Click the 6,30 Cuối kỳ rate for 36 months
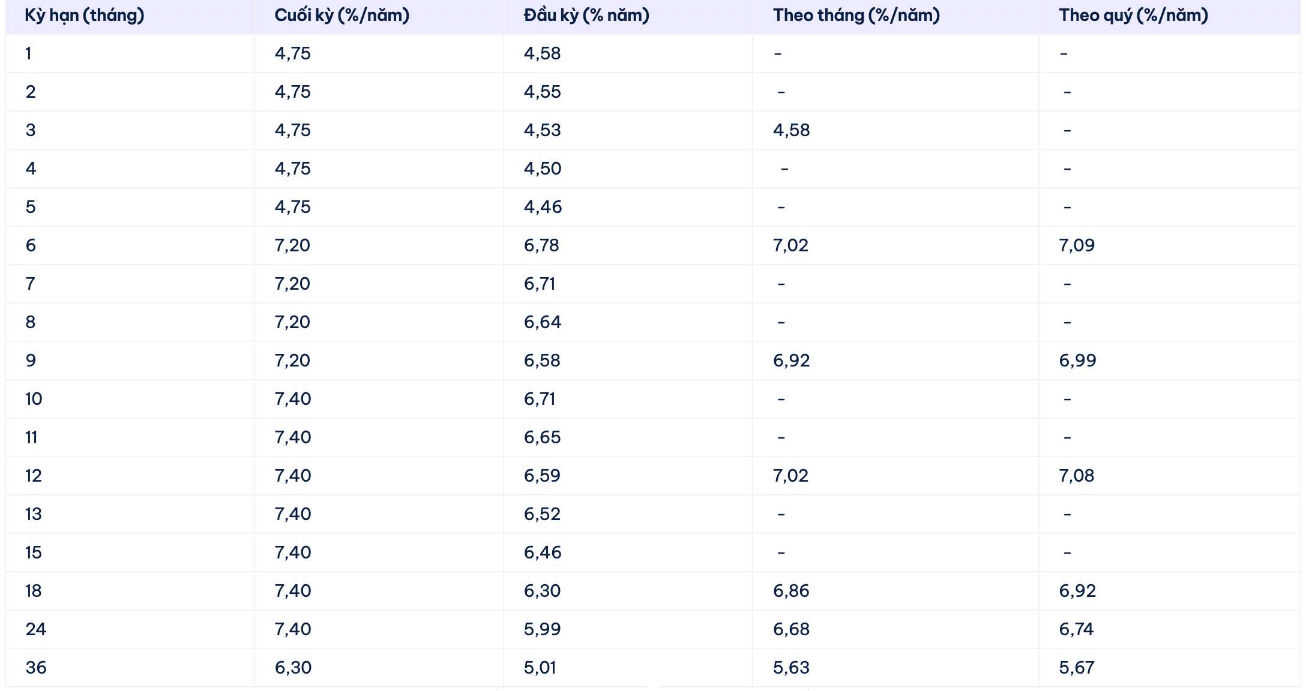 click(293, 668)
